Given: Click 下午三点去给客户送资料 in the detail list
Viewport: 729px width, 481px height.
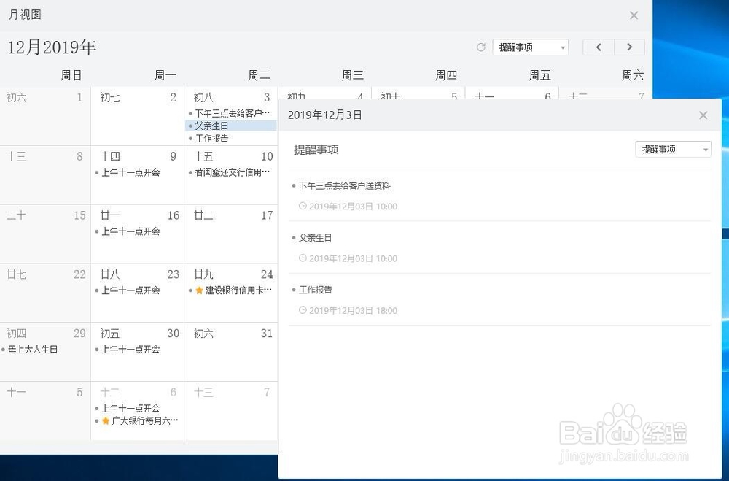Looking at the screenshot, I should coord(345,186).
